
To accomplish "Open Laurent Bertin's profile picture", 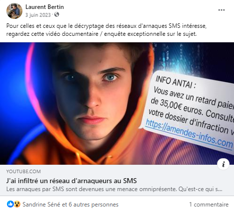I will tap(14, 11).
